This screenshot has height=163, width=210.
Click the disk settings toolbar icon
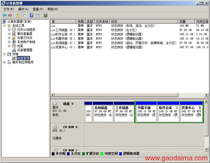45,15
